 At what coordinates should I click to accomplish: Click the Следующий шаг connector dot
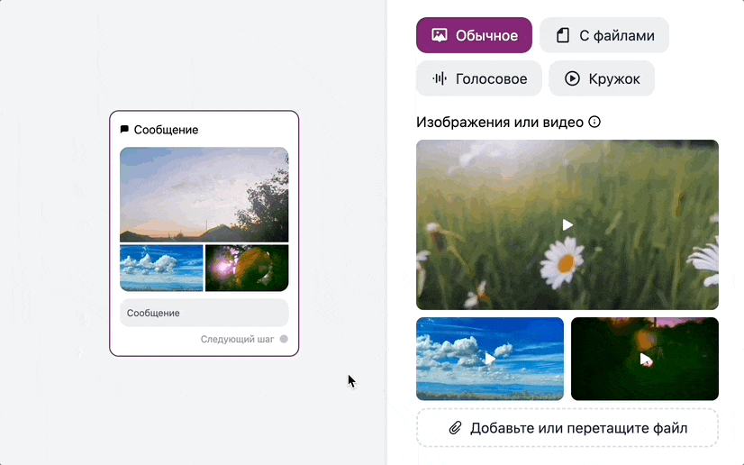click(284, 339)
